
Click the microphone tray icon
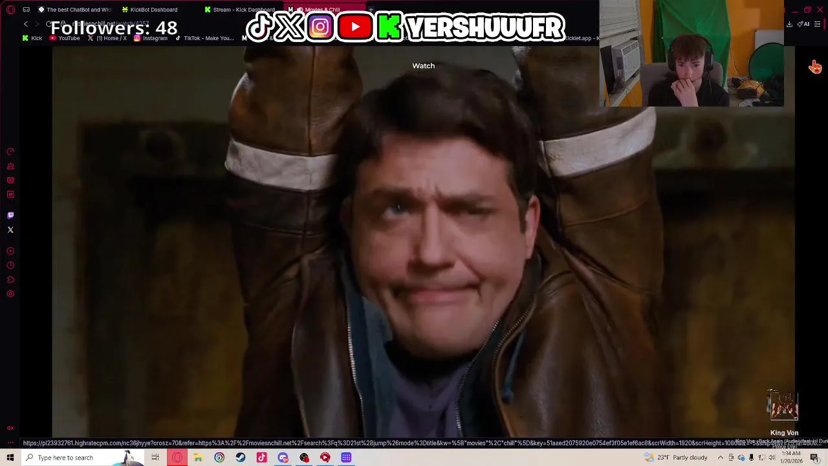pos(751,458)
